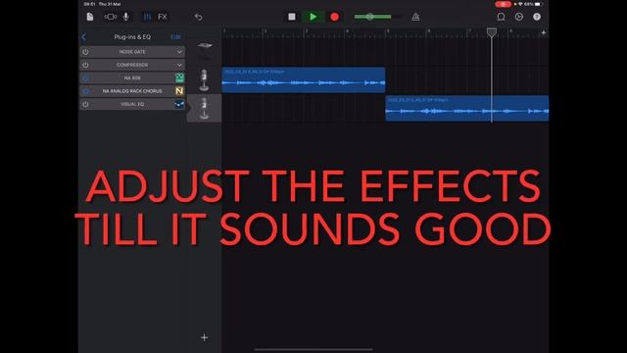Open NA 808 plug-in interface icon
The image size is (627, 353).
point(179,78)
